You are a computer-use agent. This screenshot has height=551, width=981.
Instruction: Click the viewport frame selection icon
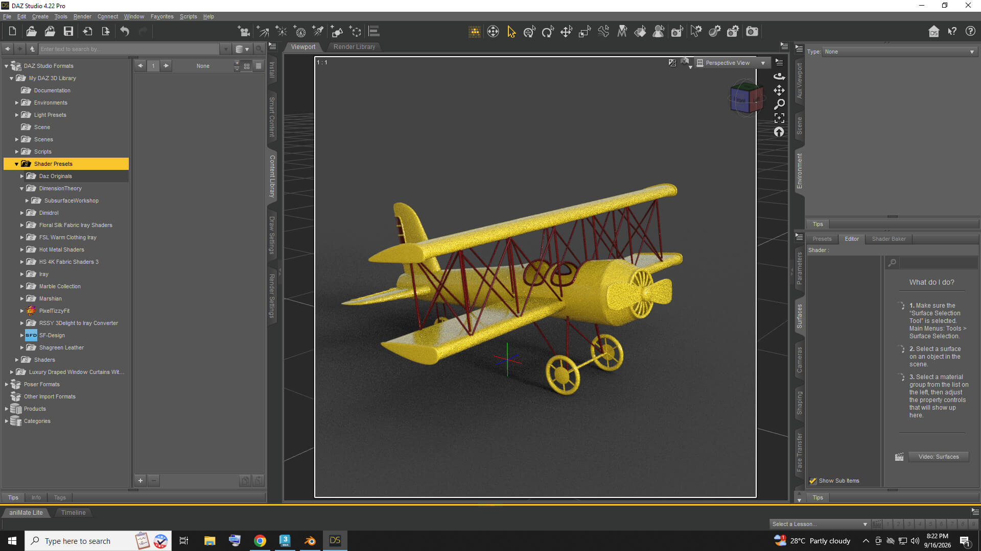779,118
